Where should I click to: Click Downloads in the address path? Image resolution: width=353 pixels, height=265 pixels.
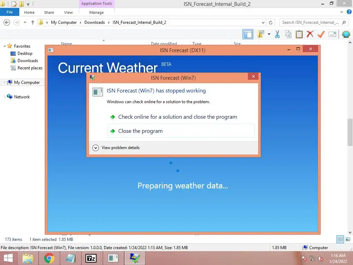coord(94,22)
